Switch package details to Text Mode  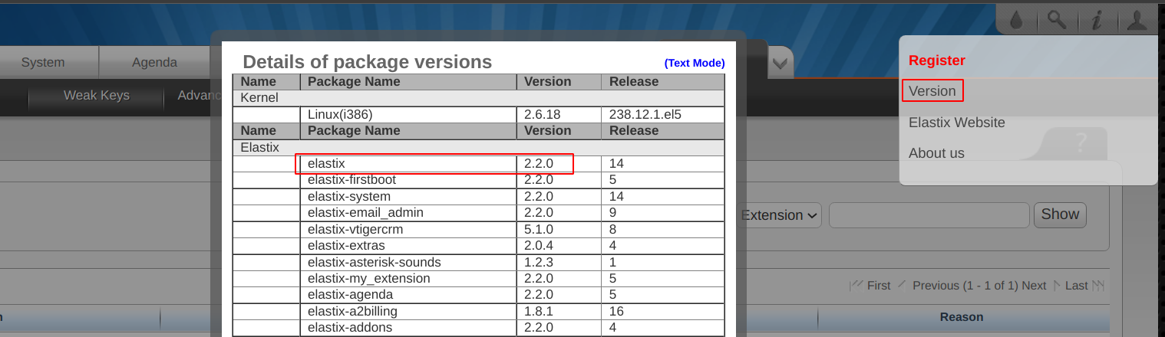tap(695, 64)
